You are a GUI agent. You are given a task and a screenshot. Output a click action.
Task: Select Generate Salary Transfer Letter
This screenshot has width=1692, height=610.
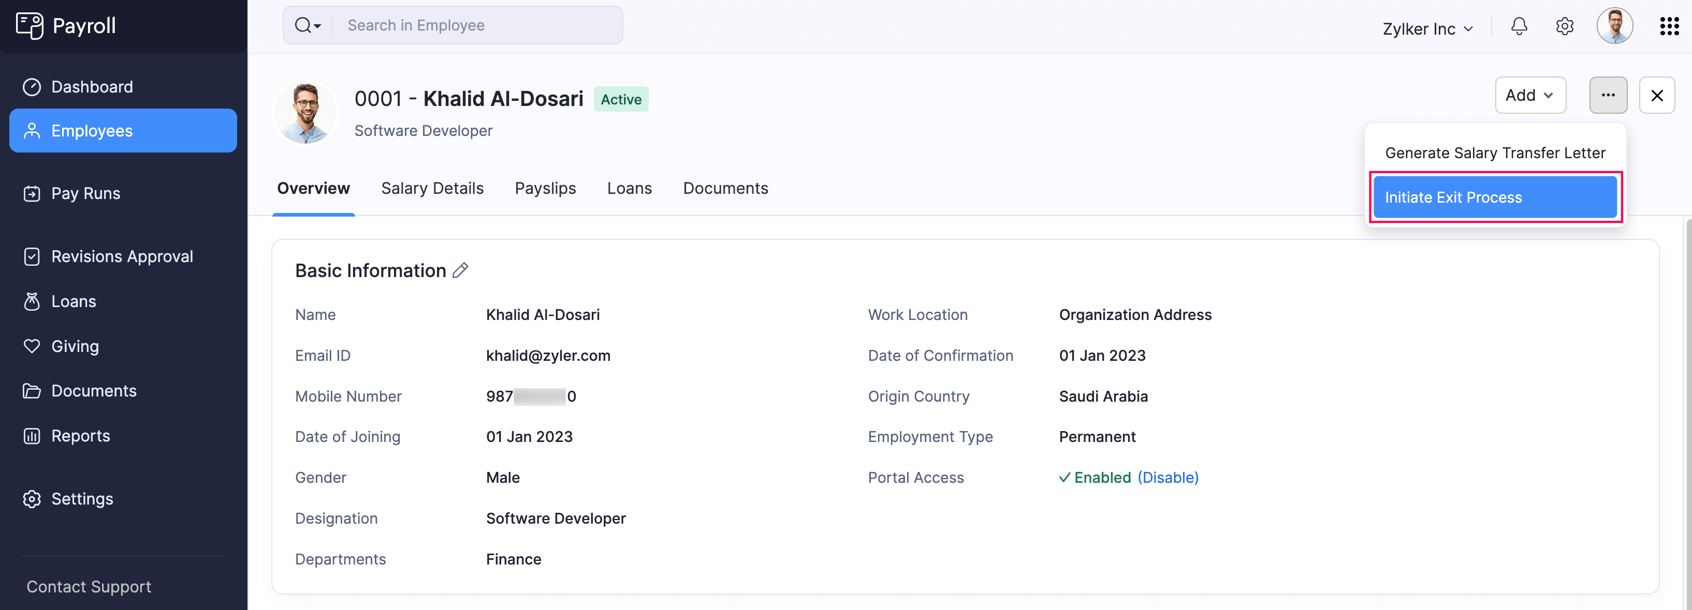(x=1495, y=153)
